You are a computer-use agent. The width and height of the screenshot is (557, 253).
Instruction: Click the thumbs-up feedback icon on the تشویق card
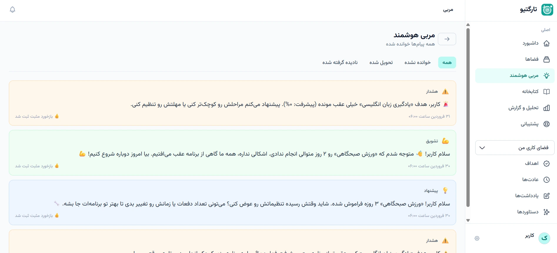[x=57, y=166]
